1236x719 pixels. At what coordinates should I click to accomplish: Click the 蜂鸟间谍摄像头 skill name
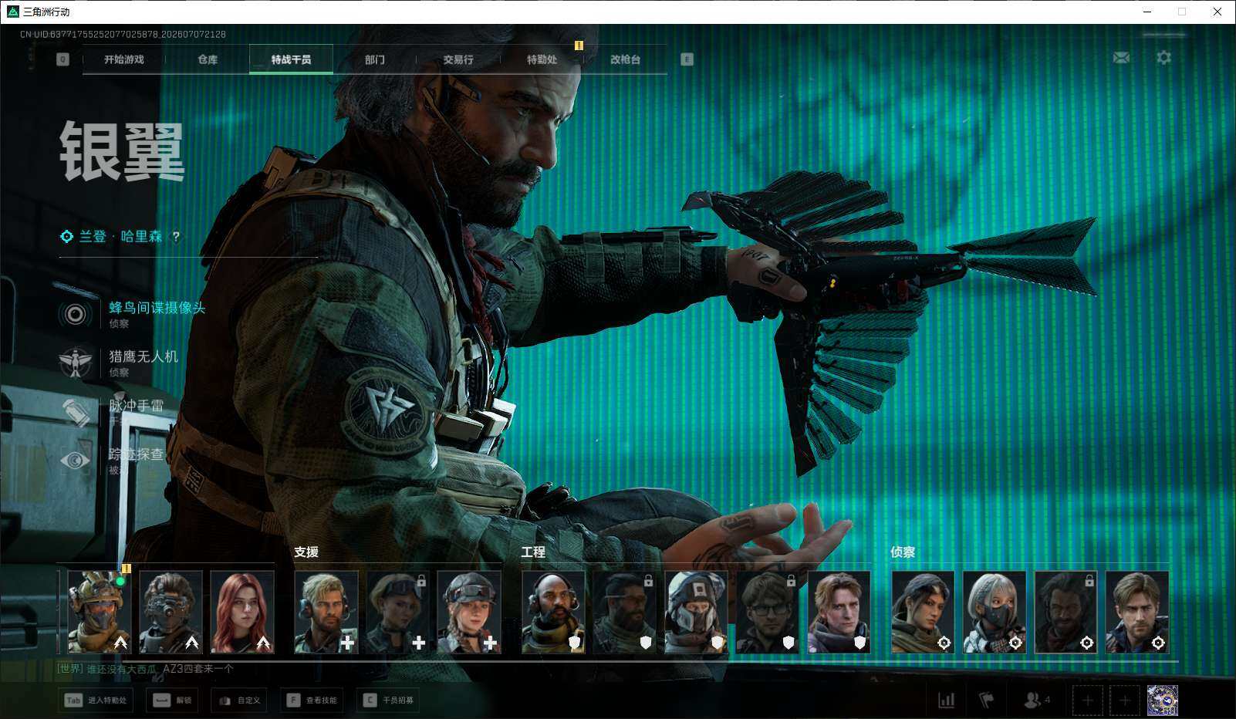click(157, 308)
